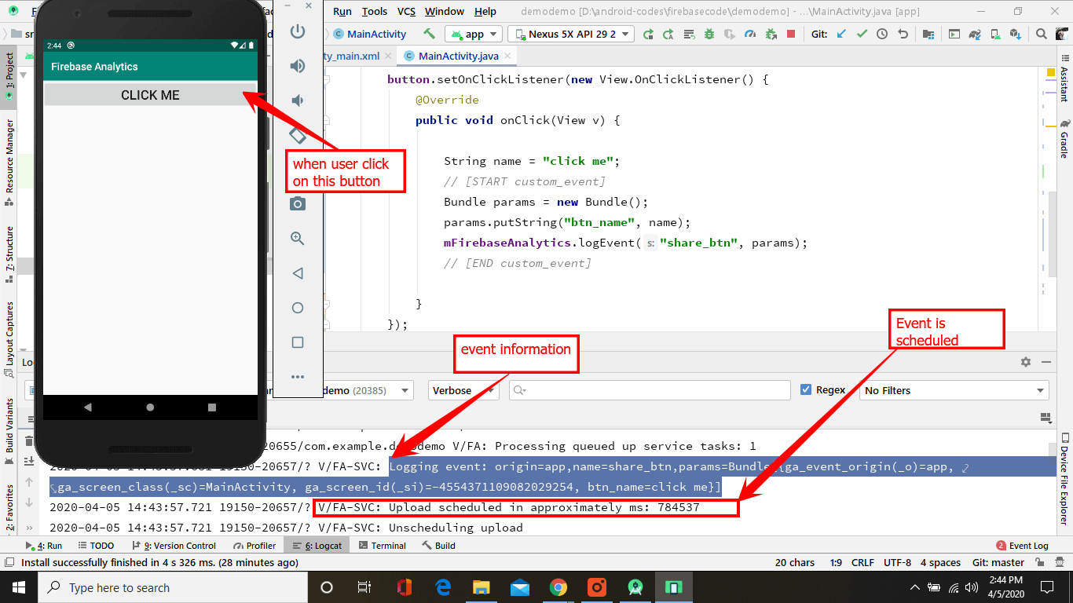Screen dimensions: 1073x603
Task: Click Git Update Project blue arrow
Action: tap(841, 34)
